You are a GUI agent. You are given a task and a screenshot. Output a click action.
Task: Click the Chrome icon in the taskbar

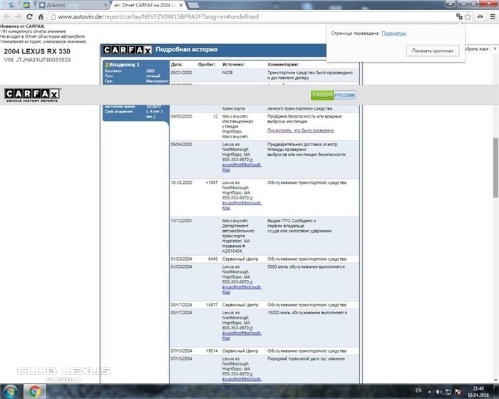[x=34, y=391]
